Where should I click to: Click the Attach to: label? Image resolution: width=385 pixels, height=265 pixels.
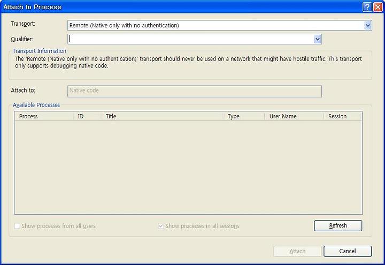click(x=23, y=90)
